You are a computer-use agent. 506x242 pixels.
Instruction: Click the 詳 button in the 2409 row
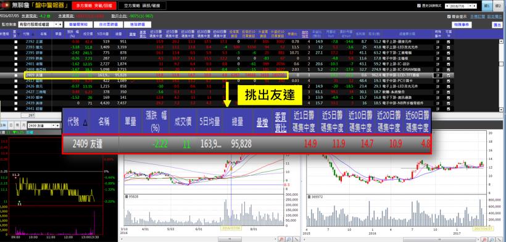coord(438,75)
